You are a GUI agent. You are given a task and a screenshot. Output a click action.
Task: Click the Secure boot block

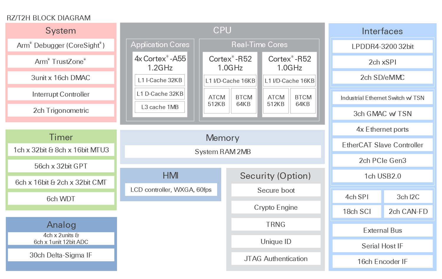coord(276,190)
